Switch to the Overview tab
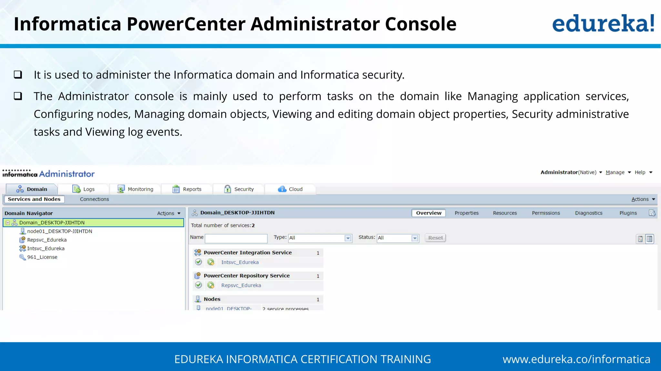The image size is (661, 371). pos(429,213)
